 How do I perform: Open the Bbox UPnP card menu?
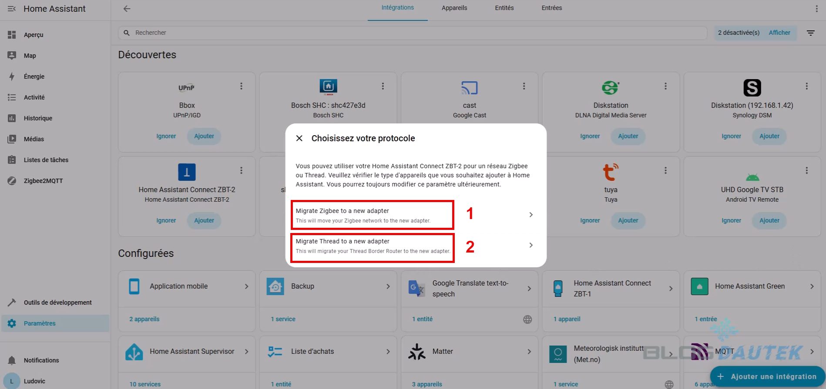[x=241, y=86]
